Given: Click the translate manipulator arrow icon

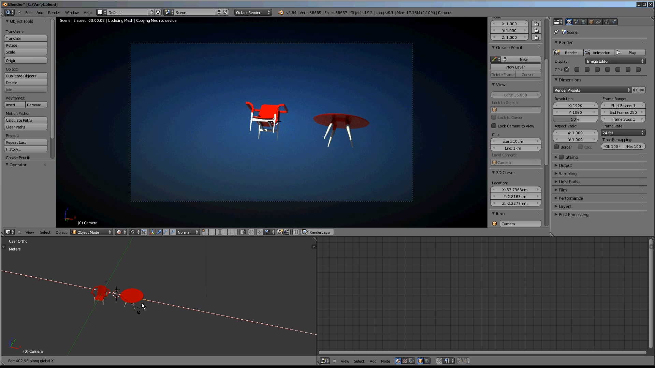Looking at the screenshot, I should [x=159, y=232].
